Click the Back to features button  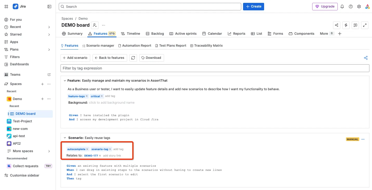pos(110,58)
